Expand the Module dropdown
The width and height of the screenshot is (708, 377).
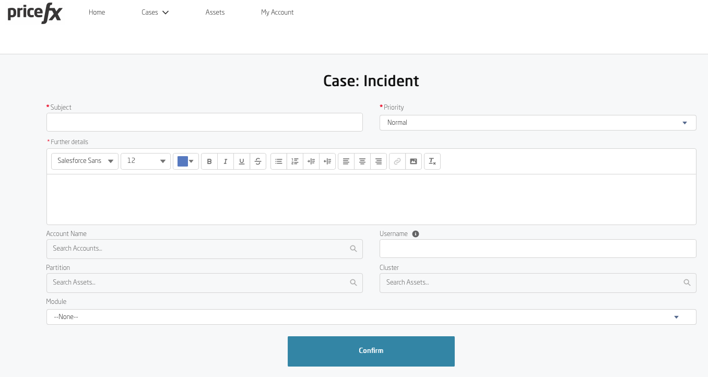[371, 317]
